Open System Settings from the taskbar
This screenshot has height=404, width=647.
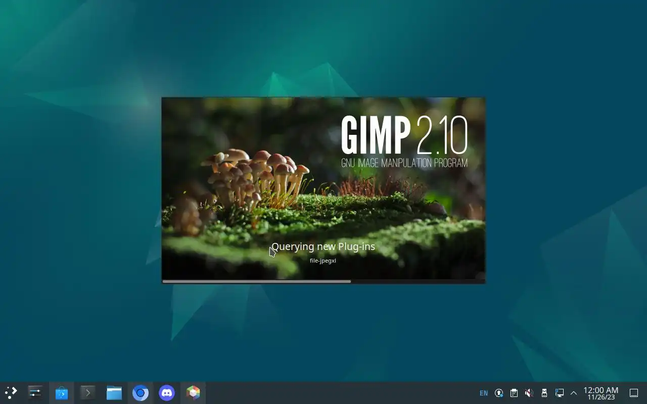[35, 392]
